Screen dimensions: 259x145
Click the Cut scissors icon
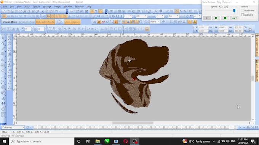(43, 11)
